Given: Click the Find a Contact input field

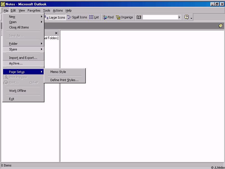Looking at the screenshot, I should coord(160,17).
